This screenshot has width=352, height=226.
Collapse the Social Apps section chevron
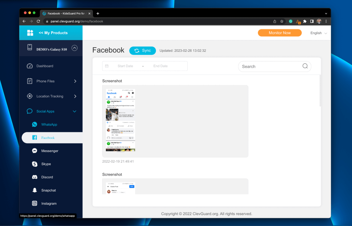click(x=75, y=111)
